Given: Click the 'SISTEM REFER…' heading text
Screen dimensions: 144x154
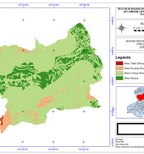Looking at the screenshot, I should click(135, 41).
